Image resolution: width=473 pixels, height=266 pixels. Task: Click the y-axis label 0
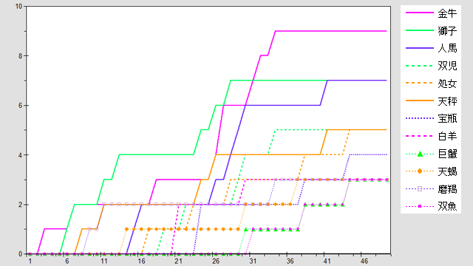(x=21, y=254)
